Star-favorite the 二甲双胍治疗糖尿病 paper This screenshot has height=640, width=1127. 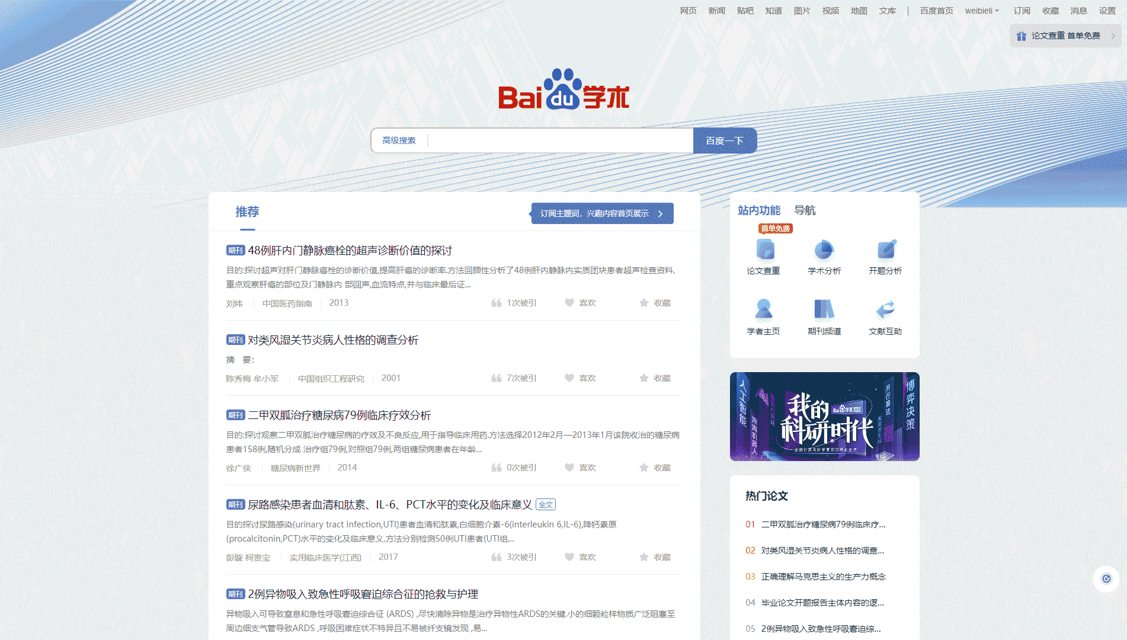[x=644, y=468]
